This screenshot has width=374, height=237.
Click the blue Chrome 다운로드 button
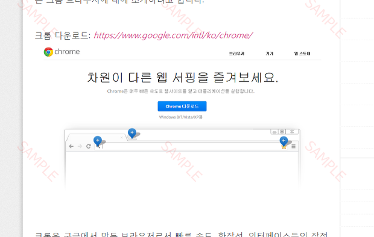(182, 106)
